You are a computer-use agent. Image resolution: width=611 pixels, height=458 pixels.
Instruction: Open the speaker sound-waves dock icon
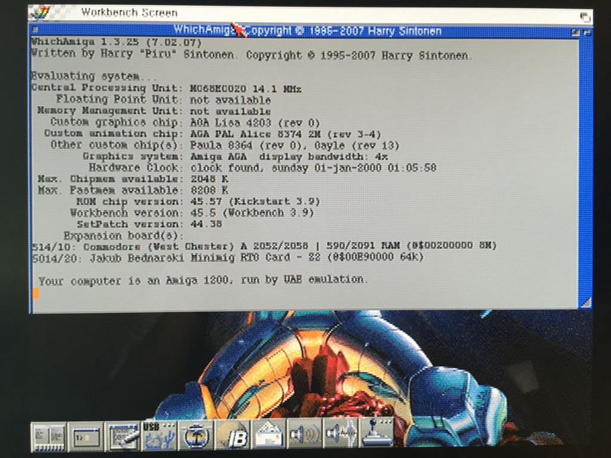(x=305, y=434)
